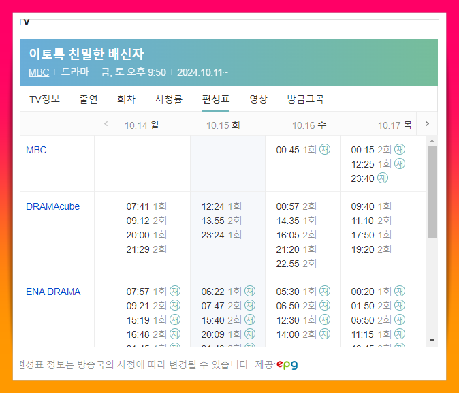Click DRAMAcube 00:57 2회 entry
Screen dimensions: 459x393
click(296, 206)
